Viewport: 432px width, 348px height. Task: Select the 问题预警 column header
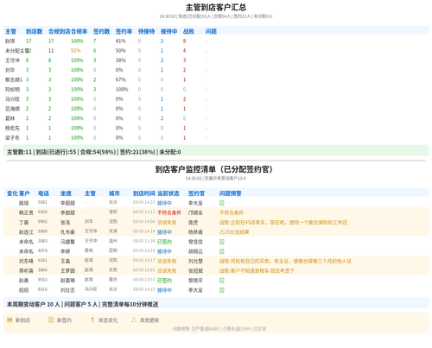click(x=231, y=193)
